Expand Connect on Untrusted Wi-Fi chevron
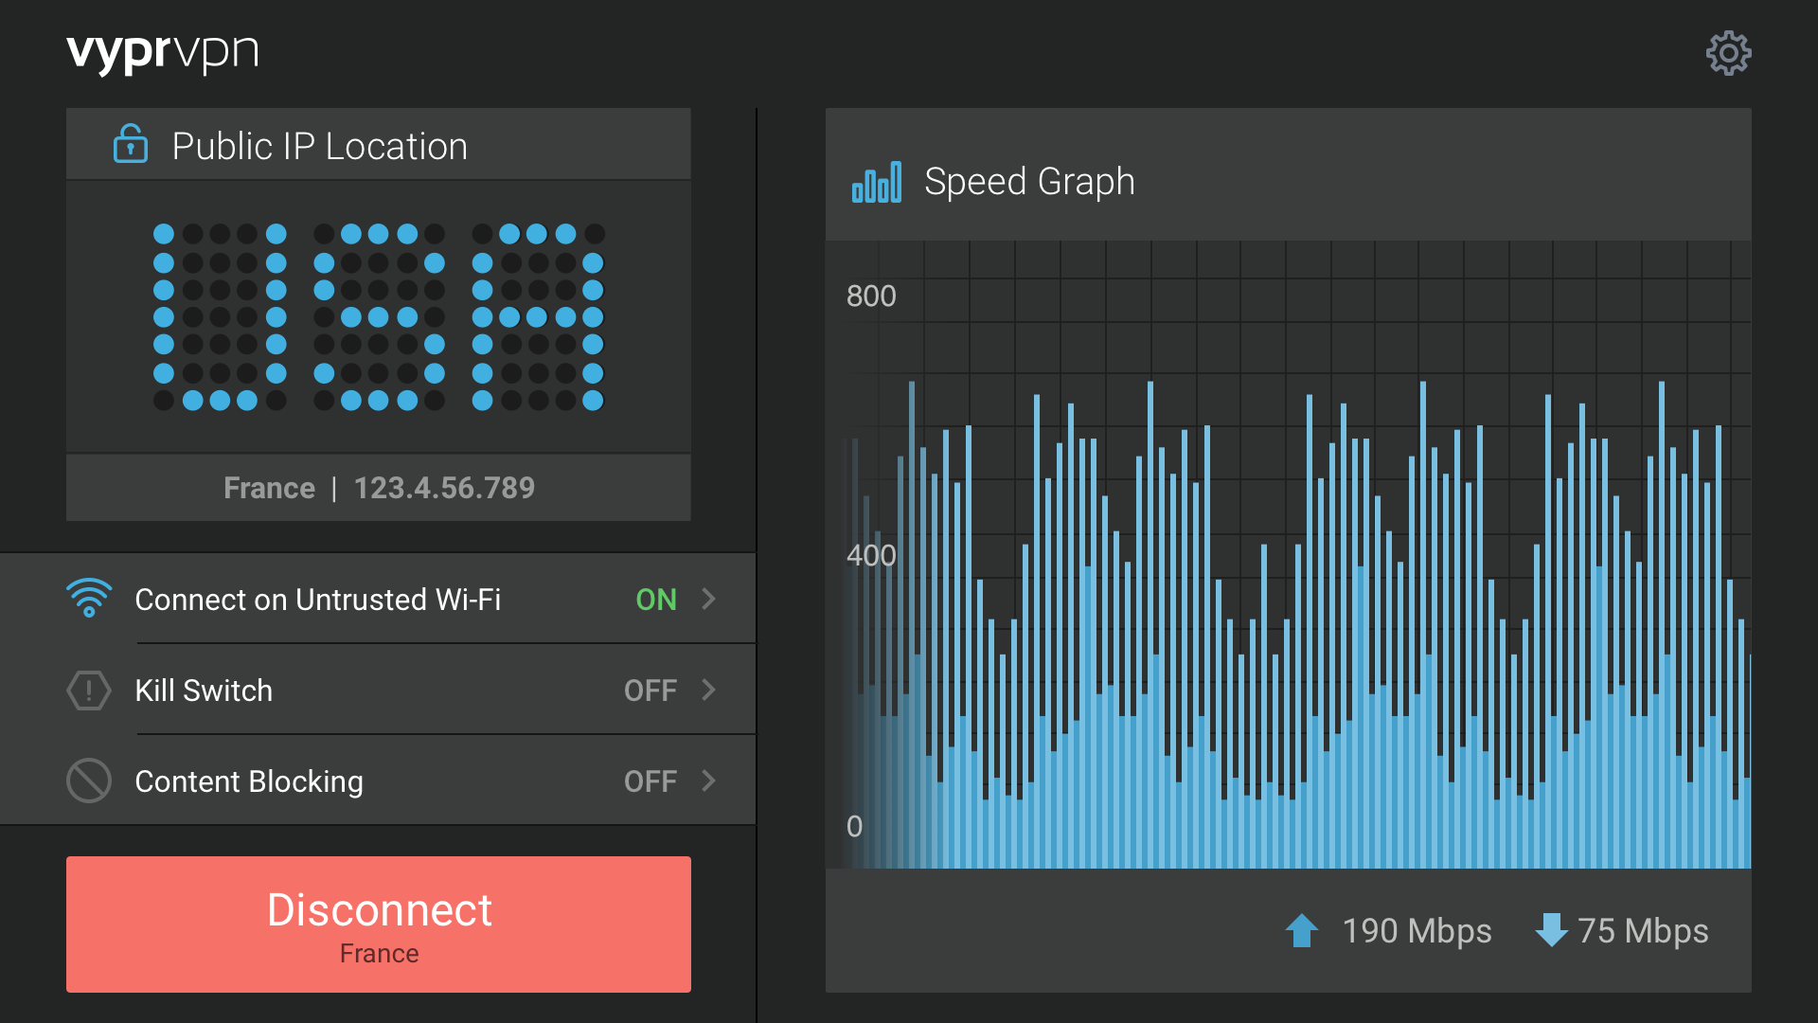Image resolution: width=1818 pixels, height=1023 pixels. click(708, 599)
